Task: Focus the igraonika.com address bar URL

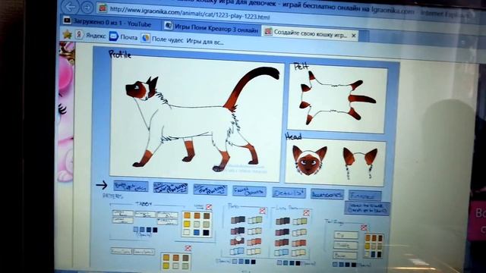Action: point(190,14)
